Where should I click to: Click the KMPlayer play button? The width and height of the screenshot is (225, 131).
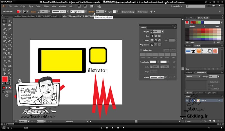coord(112,128)
